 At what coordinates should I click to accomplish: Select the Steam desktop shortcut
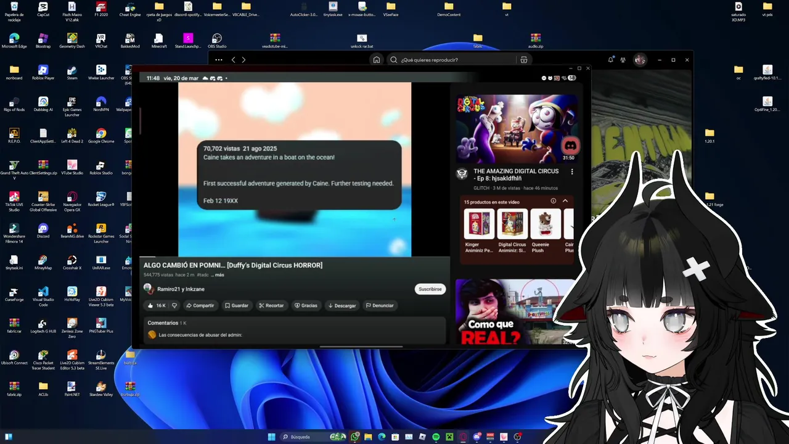pyautogui.click(x=72, y=73)
